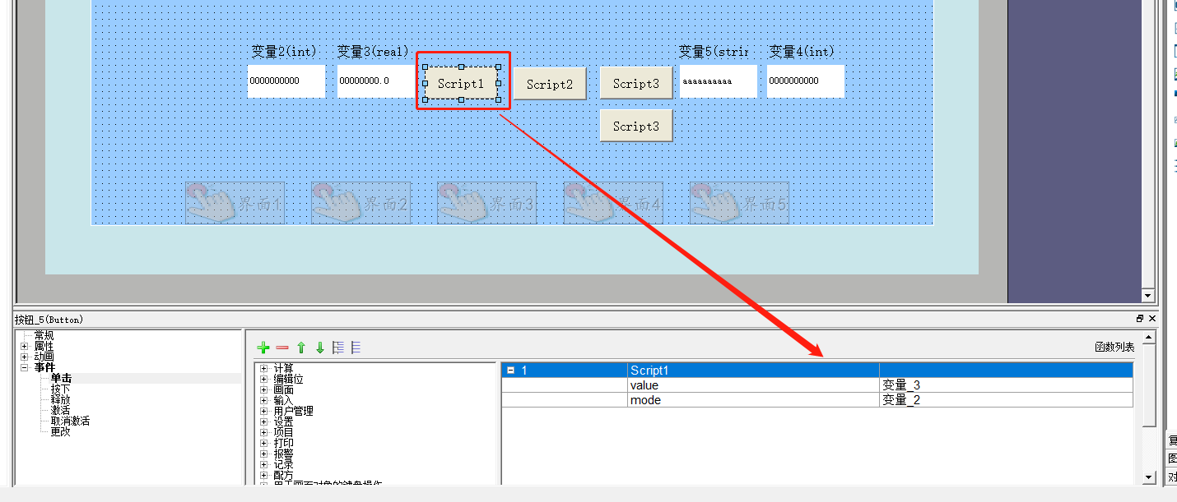
Task: Click the 变量5 string IO field
Action: (x=719, y=81)
